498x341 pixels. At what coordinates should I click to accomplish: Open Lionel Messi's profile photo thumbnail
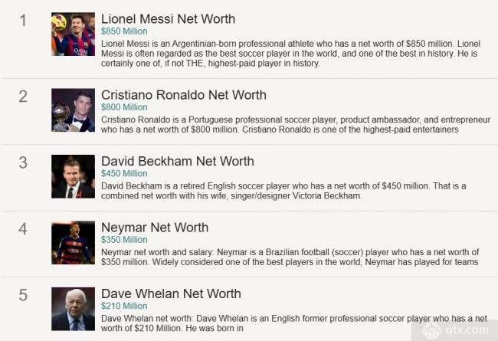coord(73,34)
